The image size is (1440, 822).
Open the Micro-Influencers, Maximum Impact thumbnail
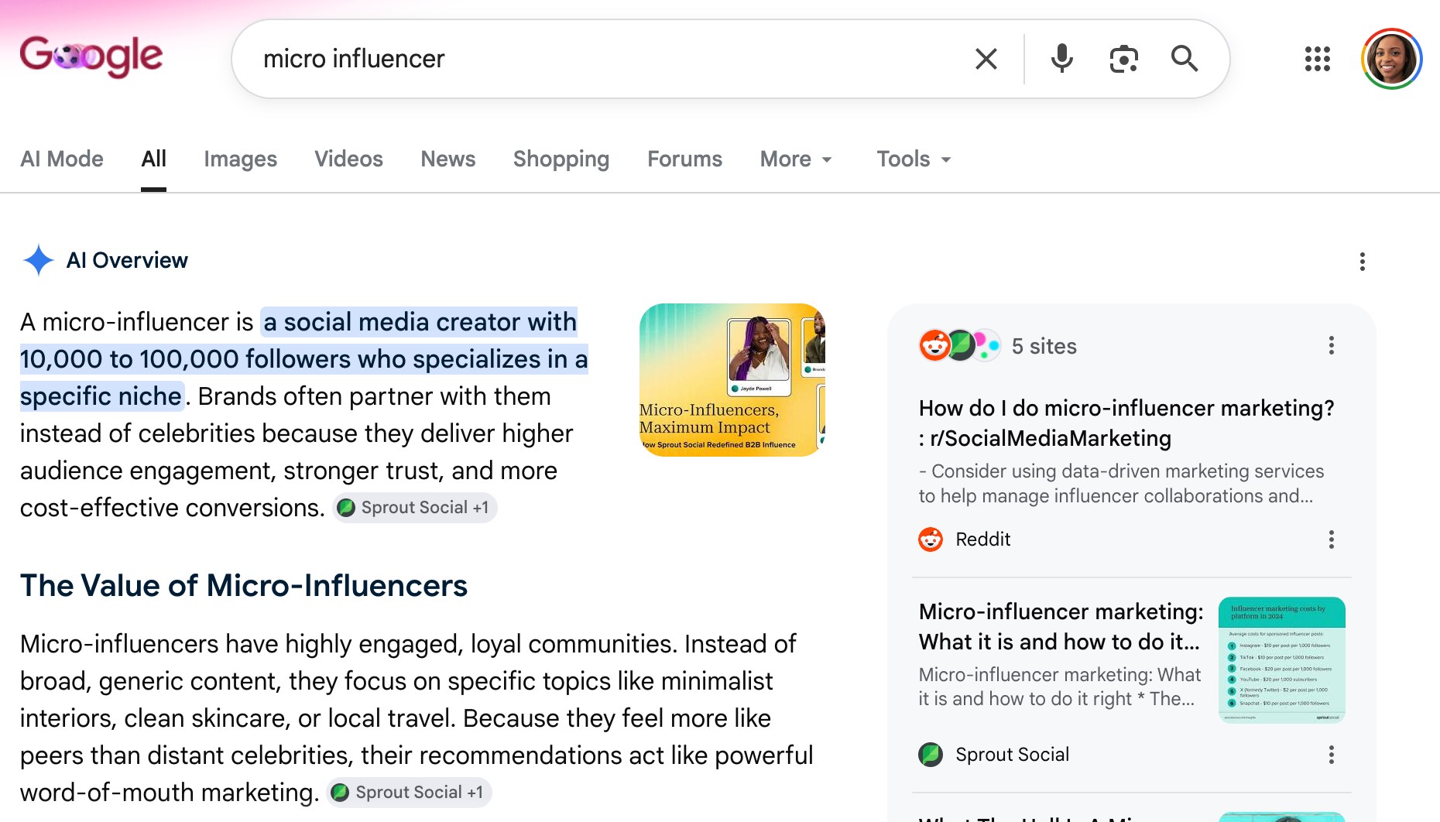pyautogui.click(x=732, y=379)
